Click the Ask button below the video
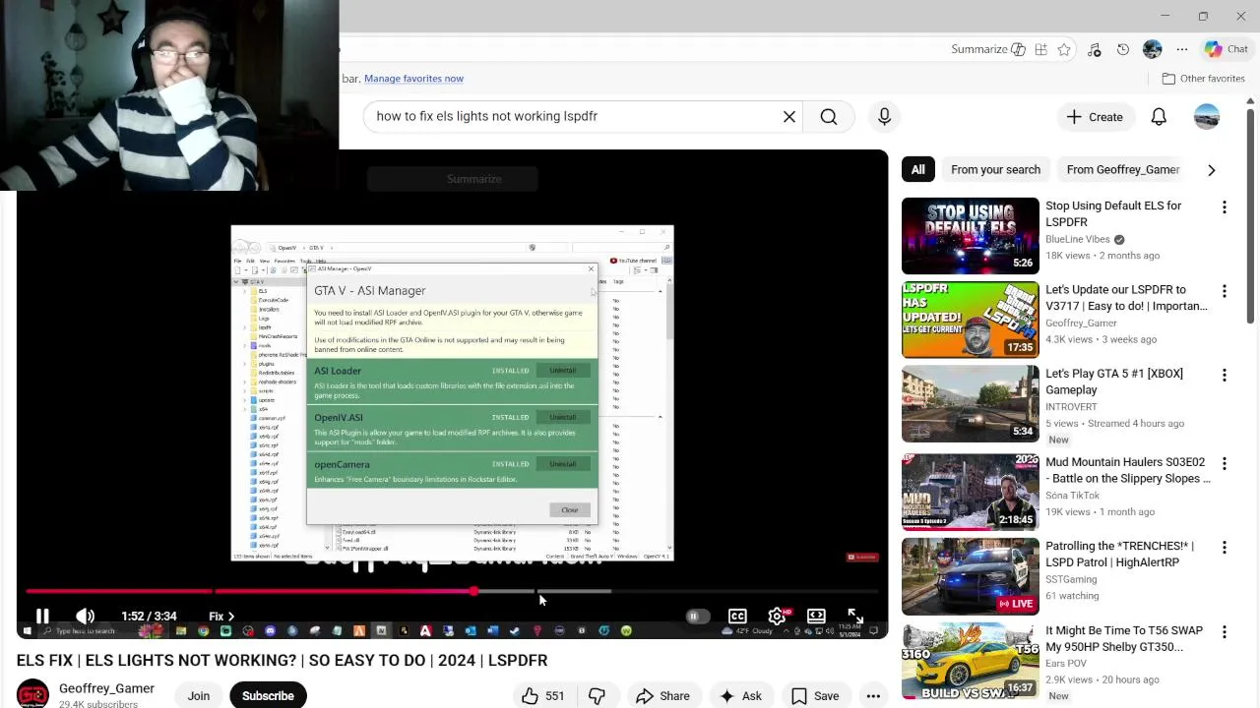 pos(740,695)
